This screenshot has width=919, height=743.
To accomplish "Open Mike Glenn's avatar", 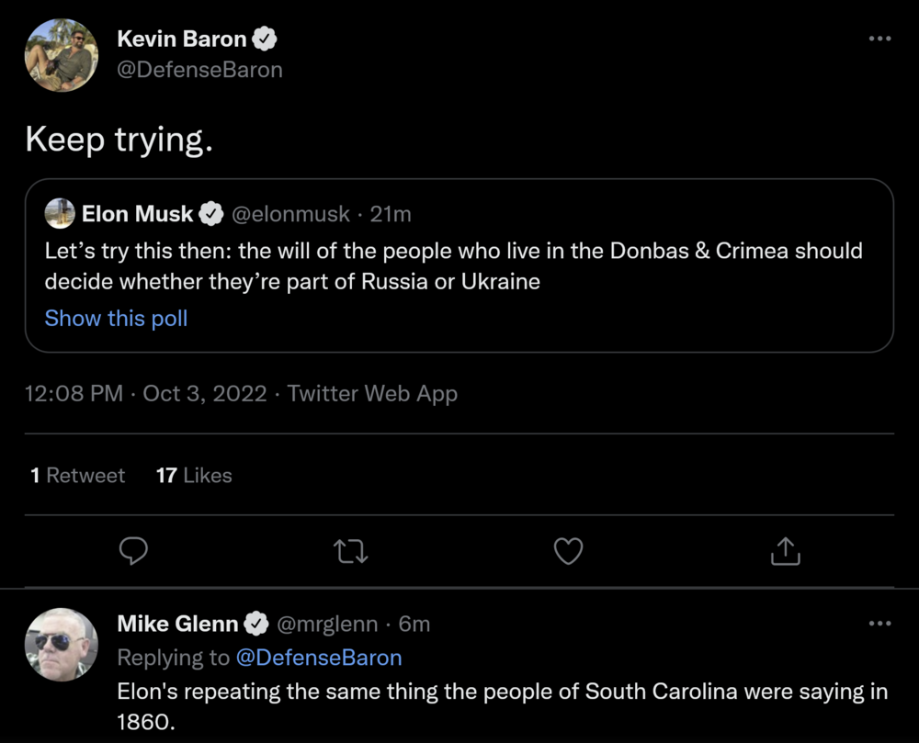I will (x=61, y=643).
